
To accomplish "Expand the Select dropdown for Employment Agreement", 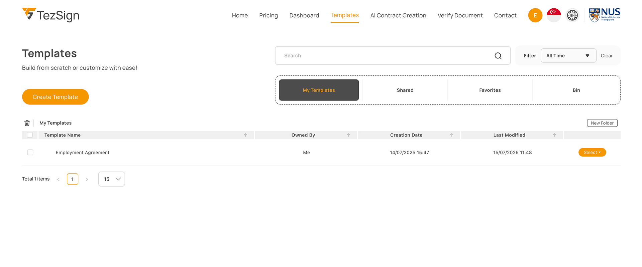I will (x=592, y=153).
